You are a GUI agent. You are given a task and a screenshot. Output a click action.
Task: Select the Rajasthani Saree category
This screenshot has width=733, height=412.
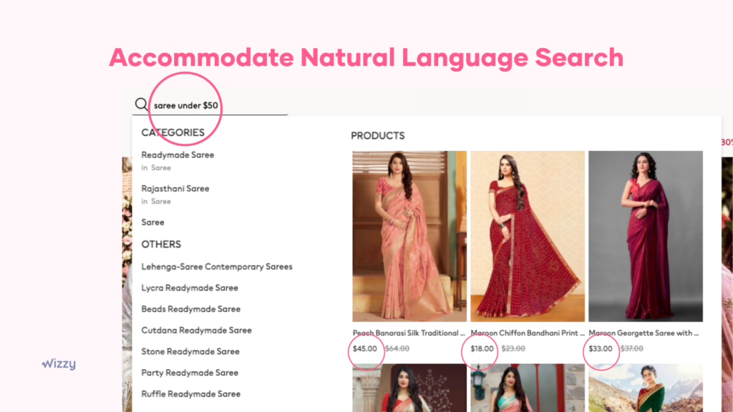175,188
